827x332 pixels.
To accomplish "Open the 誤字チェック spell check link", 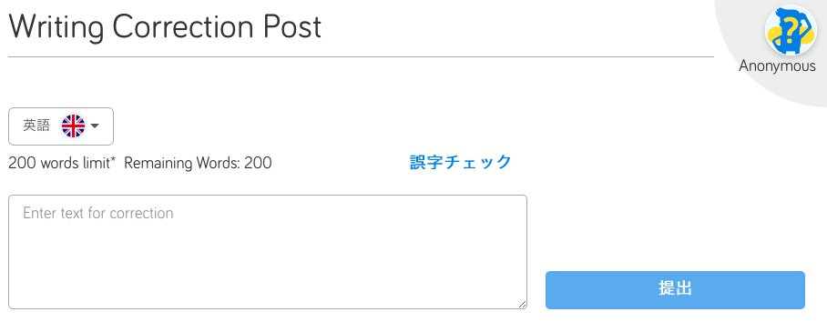I will pyautogui.click(x=461, y=162).
